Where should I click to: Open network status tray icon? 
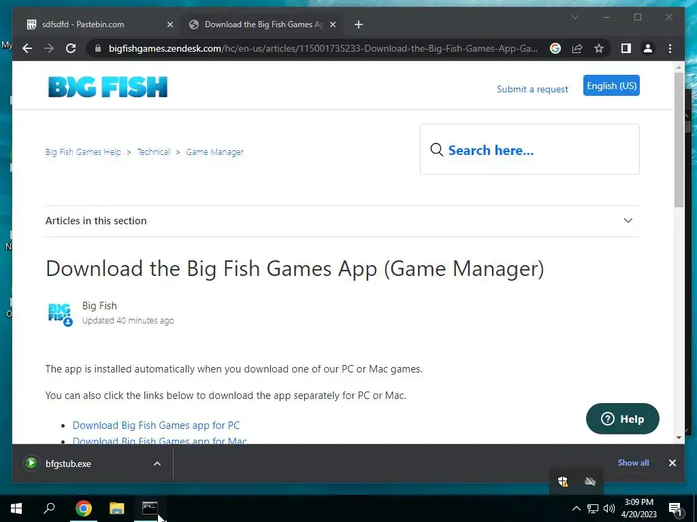click(593, 508)
